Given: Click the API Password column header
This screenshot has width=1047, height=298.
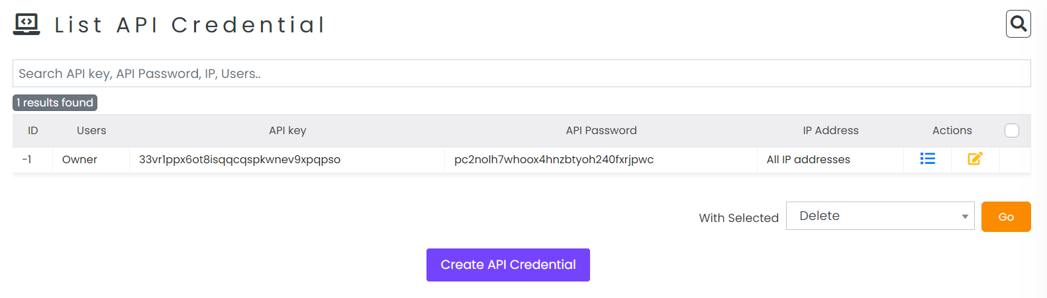Looking at the screenshot, I should [x=601, y=131].
